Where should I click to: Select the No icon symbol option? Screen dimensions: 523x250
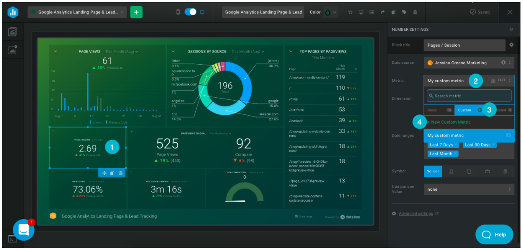433,172
